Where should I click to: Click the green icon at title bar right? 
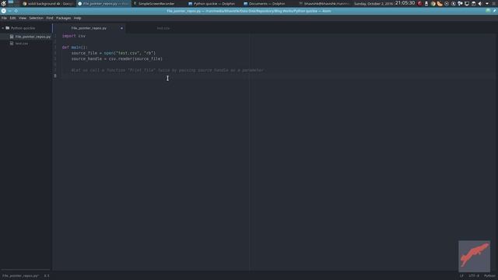(x=488, y=11)
